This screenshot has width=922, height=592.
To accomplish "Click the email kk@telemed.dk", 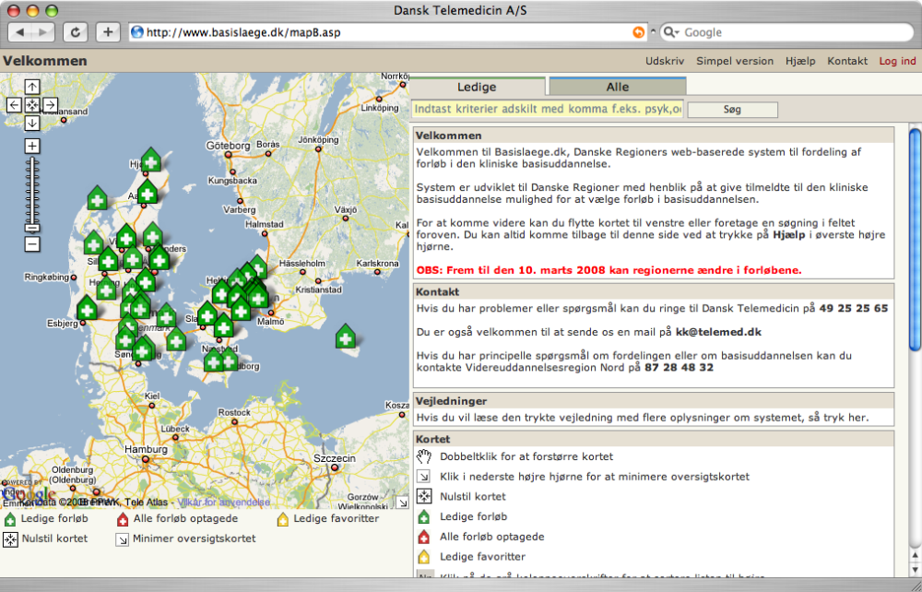I will [718, 332].
